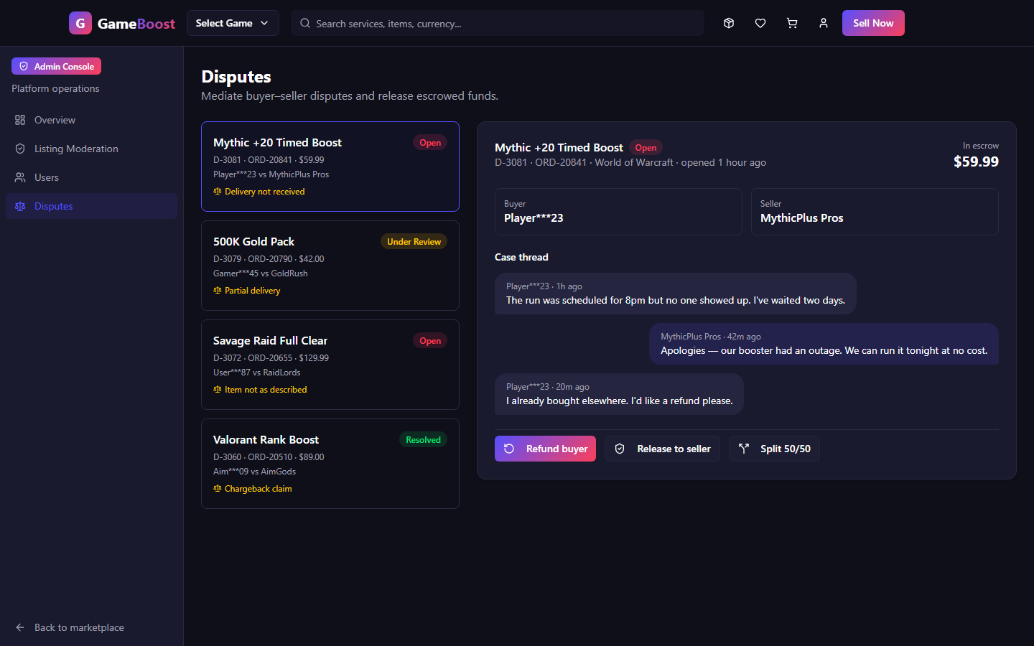Screen dimensions: 1034x646
Task: Click the Under Review status badge
Action: click(x=414, y=242)
